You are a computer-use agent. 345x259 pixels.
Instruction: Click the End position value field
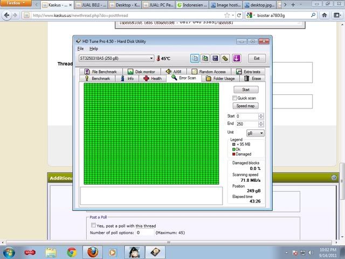click(x=247, y=124)
